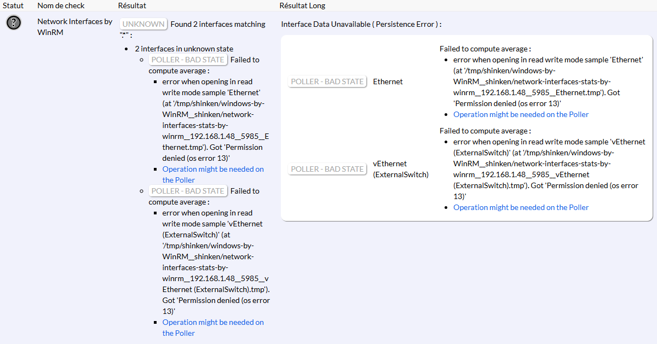
Task: Click the question-mark unknown status icon
Action: [x=14, y=23]
